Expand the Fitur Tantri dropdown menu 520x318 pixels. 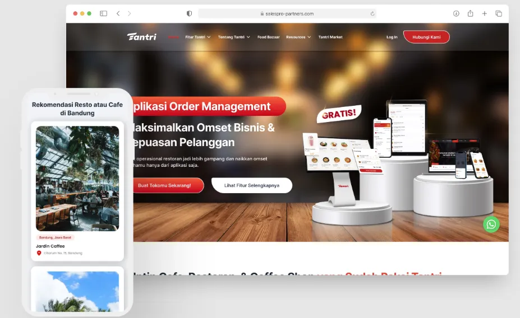pos(198,37)
